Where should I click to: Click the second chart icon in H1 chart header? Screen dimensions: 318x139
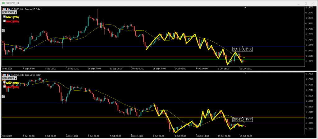click(8, 75)
